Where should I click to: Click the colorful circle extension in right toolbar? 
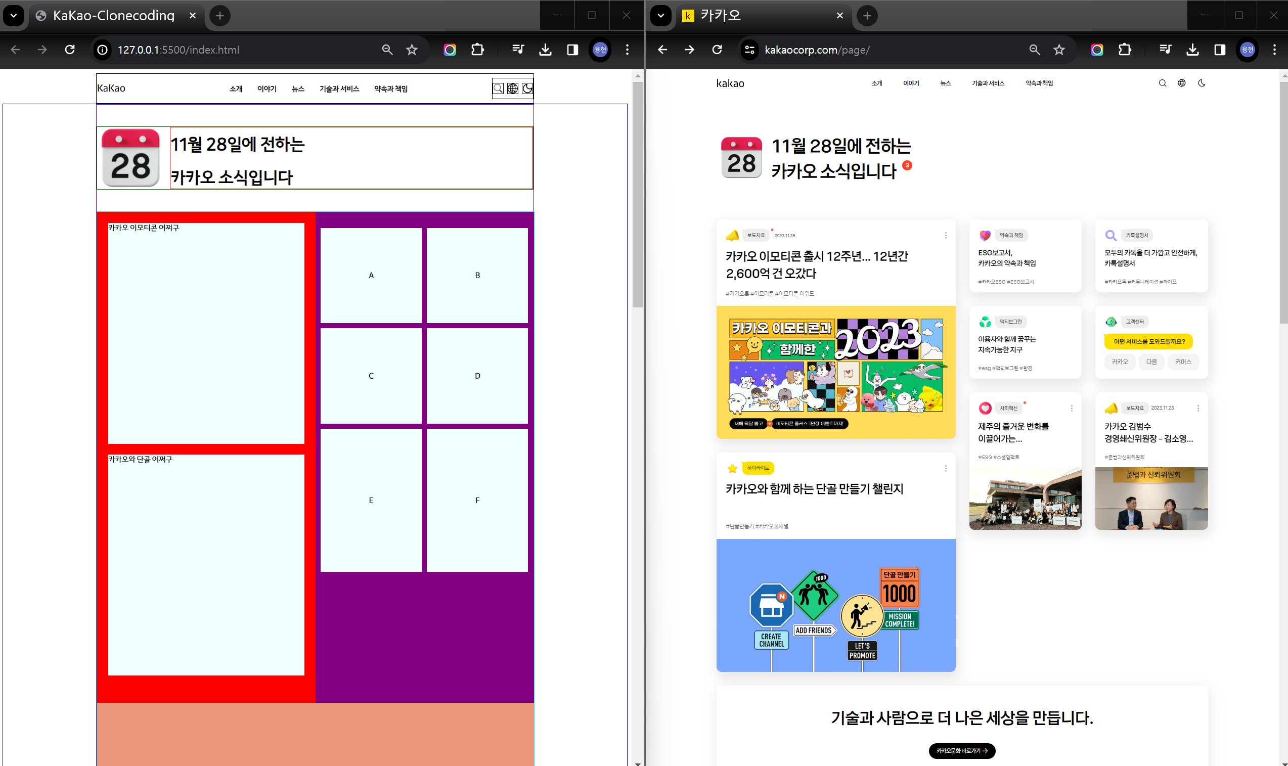[x=1097, y=50]
